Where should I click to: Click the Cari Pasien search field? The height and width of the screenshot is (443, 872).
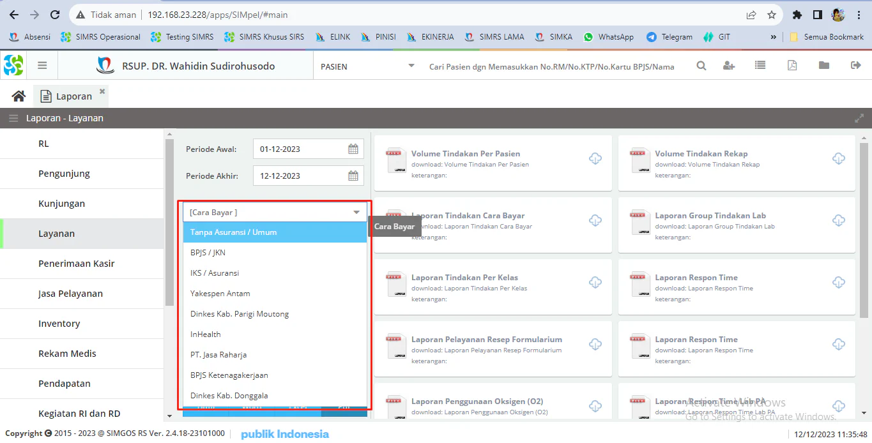(x=552, y=66)
